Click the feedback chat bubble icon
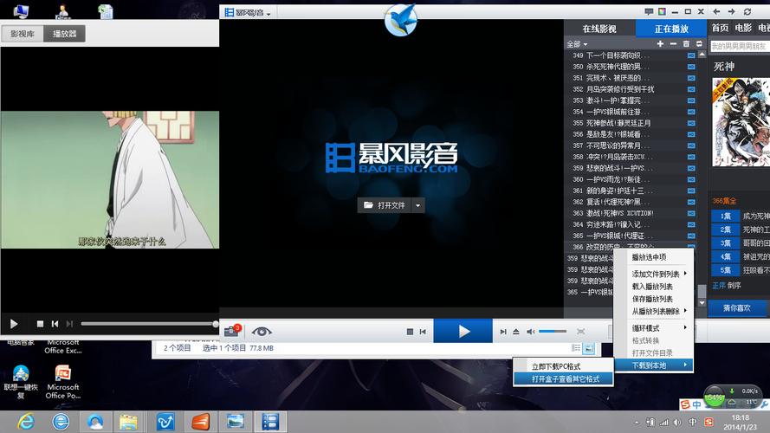This screenshot has width=770, height=433. click(x=649, y=12)
